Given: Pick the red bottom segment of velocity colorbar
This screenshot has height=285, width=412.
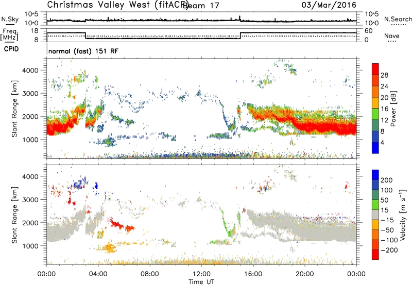Looking at the screenshot, I should (375, 255).
